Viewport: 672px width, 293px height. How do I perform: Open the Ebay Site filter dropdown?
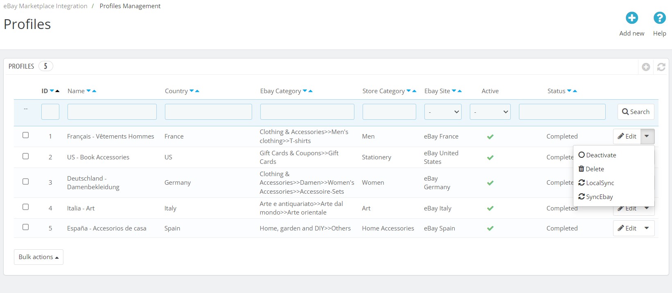[x=443, y=112]
